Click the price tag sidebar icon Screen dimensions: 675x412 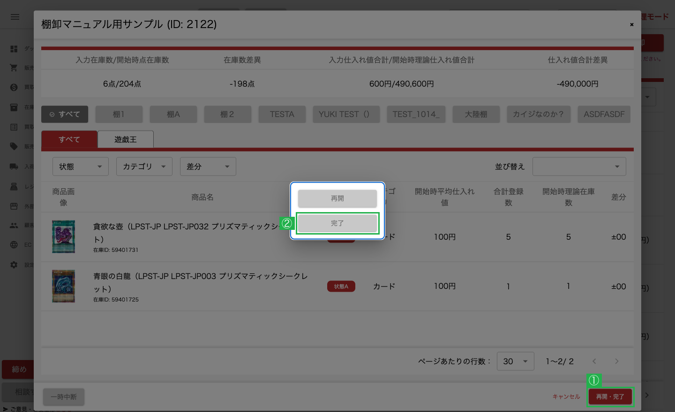pos(14,147)
